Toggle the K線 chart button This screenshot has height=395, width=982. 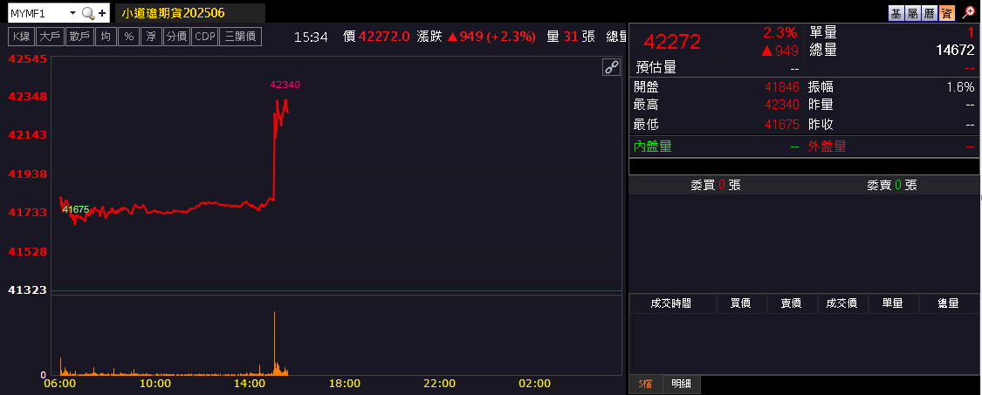[21, 37]
